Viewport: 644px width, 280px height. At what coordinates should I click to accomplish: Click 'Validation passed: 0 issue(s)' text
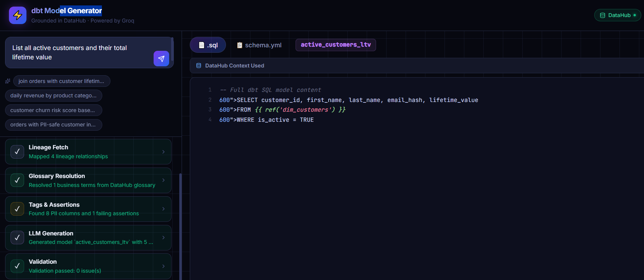(x=65, y=271)
